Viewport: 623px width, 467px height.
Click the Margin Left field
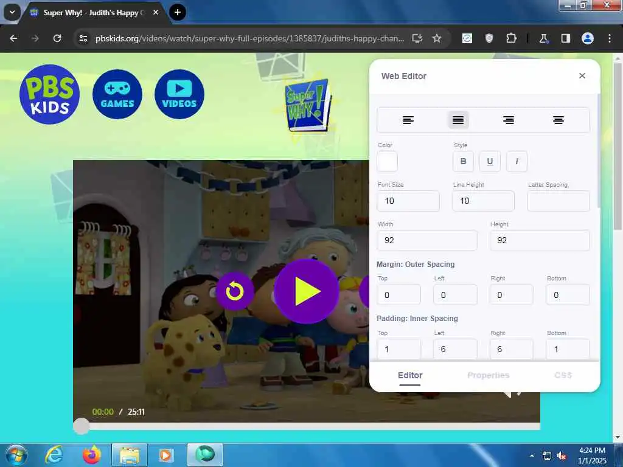coord(455,295)
